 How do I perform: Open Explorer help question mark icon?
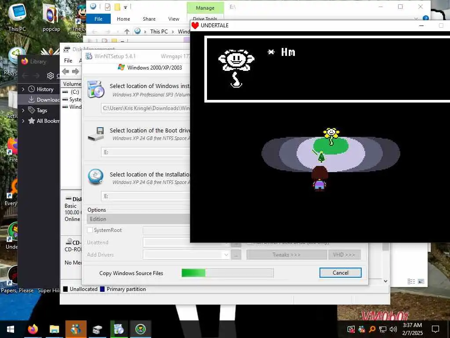tap(425, 18)
